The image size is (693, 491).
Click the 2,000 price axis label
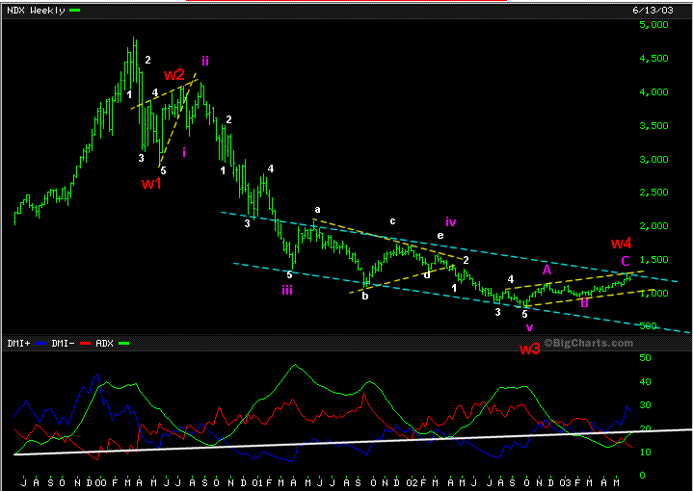point(653,225)
